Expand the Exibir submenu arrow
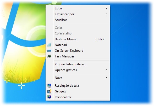 (x=106, y=8)
